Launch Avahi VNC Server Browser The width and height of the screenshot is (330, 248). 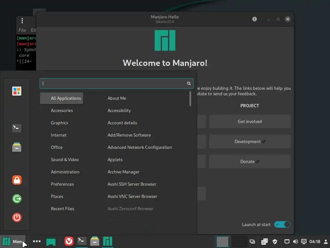point(132,196)
